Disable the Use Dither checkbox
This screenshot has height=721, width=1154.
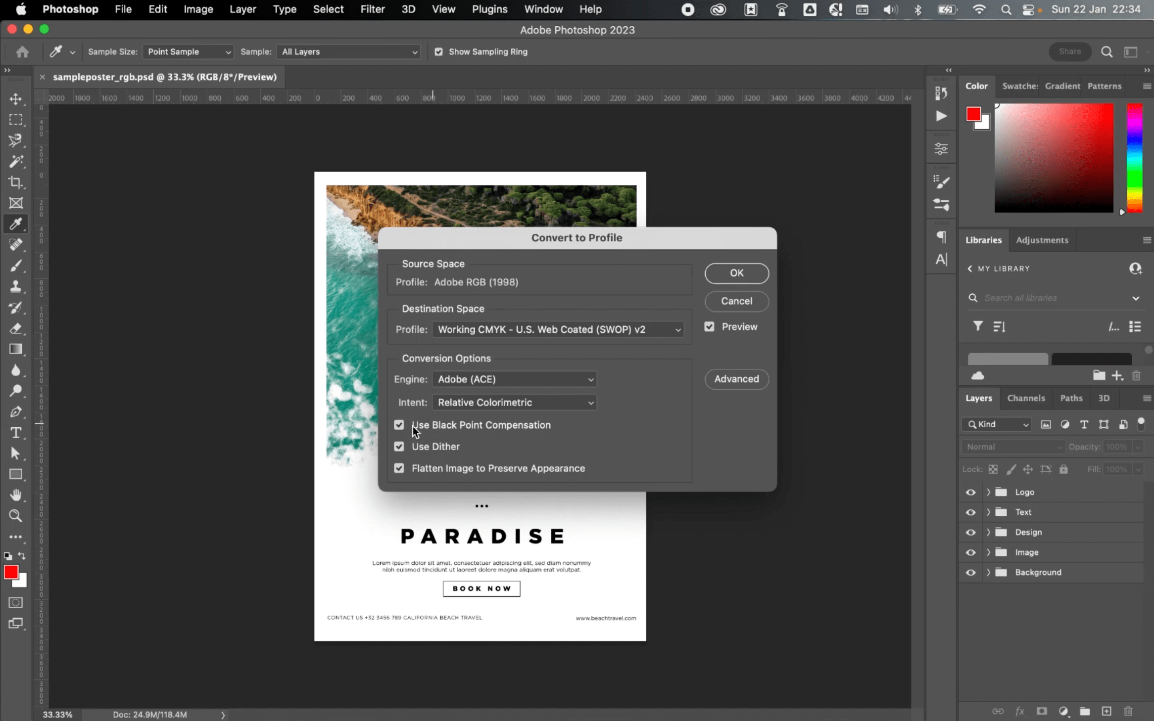click(x=399, y=447)
